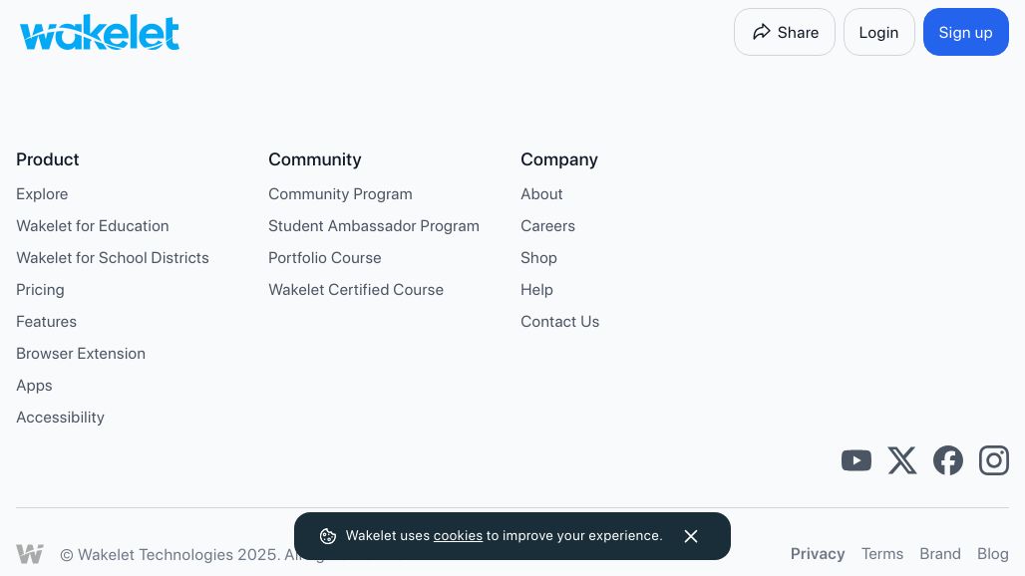Dismiss the cookie notice with X
Image resolution: width=1025 pixels, height=576 pixels.
click(691, 536)
